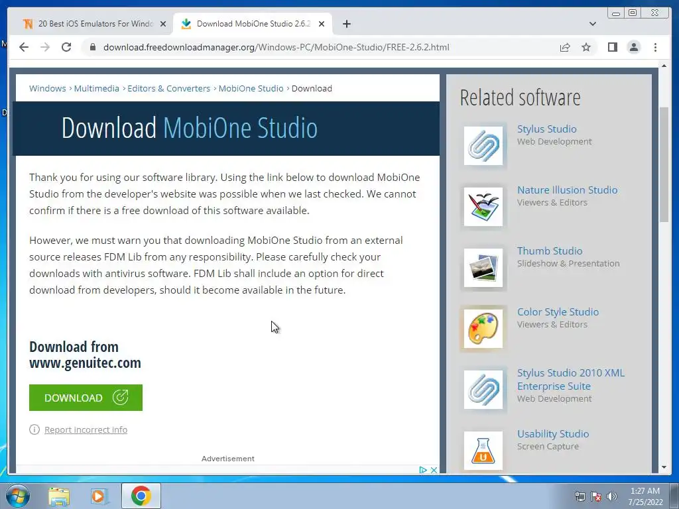Open the Chrome three-dot menu

655,47
